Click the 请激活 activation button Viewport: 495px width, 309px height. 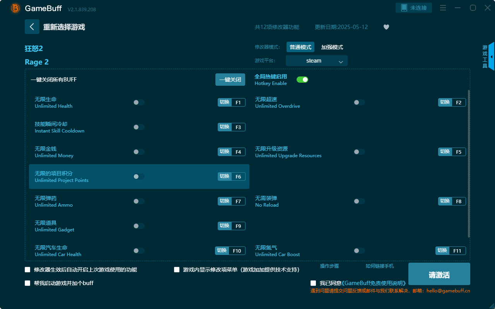coord(439,274)
